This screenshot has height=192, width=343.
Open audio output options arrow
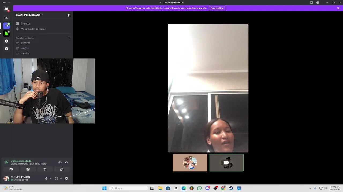pyautogui.click(x=61, y=178)
